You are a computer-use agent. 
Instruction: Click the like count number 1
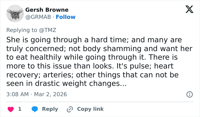tap(20, 109)
